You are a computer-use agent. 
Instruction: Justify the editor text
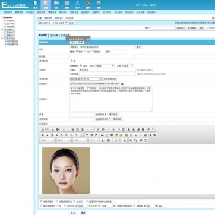pyautogui.click(x=143, y=129)
